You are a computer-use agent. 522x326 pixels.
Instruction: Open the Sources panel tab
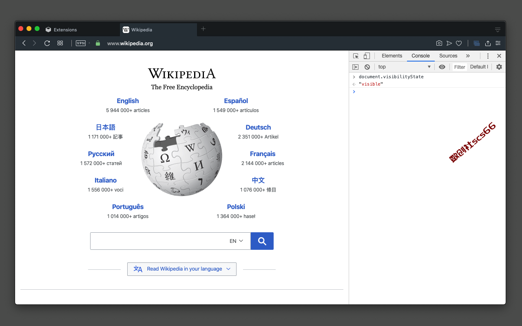coord(448,56)
